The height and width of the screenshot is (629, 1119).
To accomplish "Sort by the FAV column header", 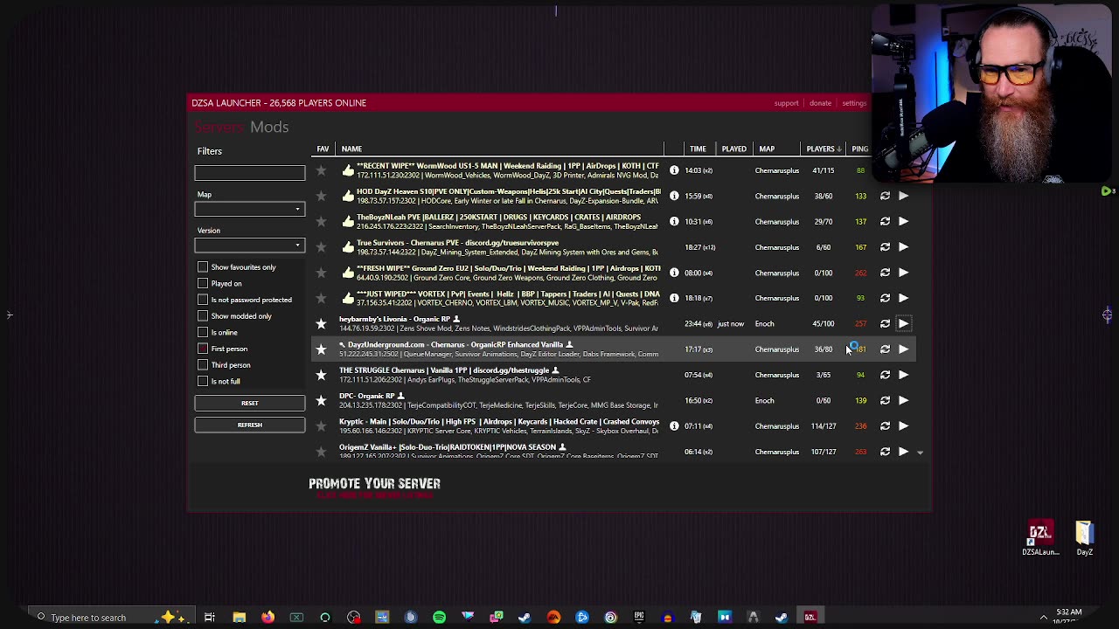I will (x=323, y=149).
